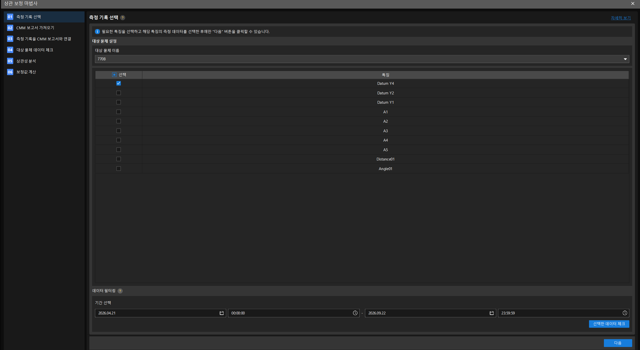Click the 특징 column header
640x350 pixels.
(x=385, y=75)
